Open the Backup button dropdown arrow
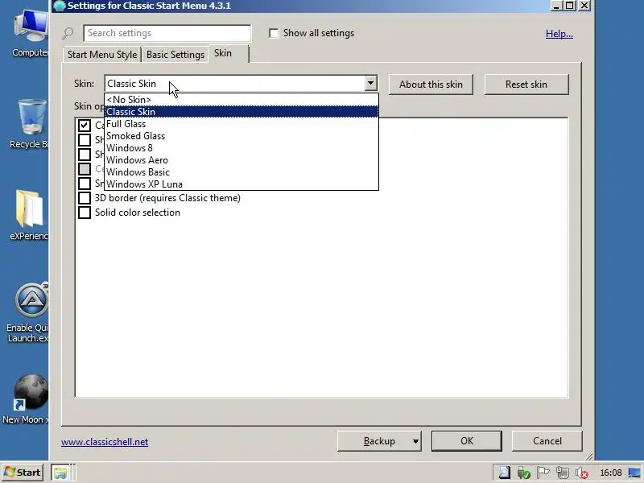Image resolution: width=644 pixels, height=483 pixels. tap(415, 441)
